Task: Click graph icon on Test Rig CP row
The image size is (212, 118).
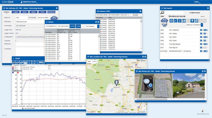Action: (x=201, y=48)
